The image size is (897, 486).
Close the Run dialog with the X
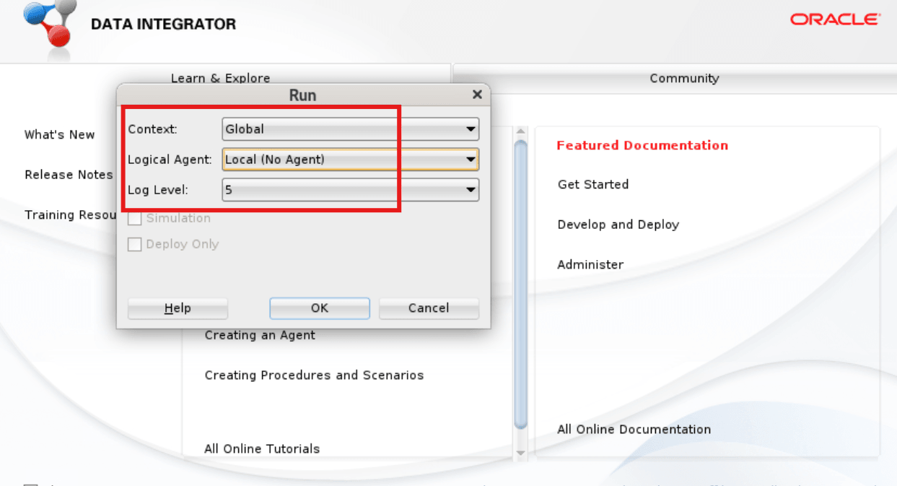pos(476,94)
